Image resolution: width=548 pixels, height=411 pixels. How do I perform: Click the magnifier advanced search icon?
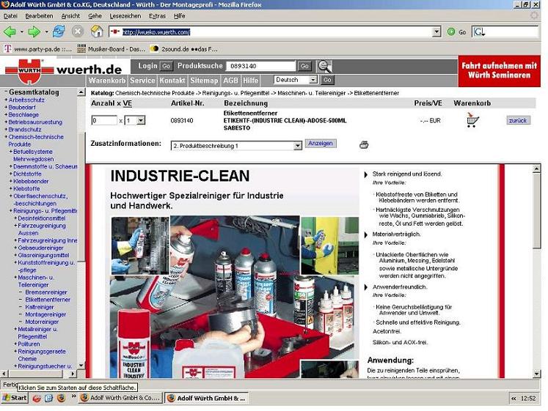click(324, 66)
